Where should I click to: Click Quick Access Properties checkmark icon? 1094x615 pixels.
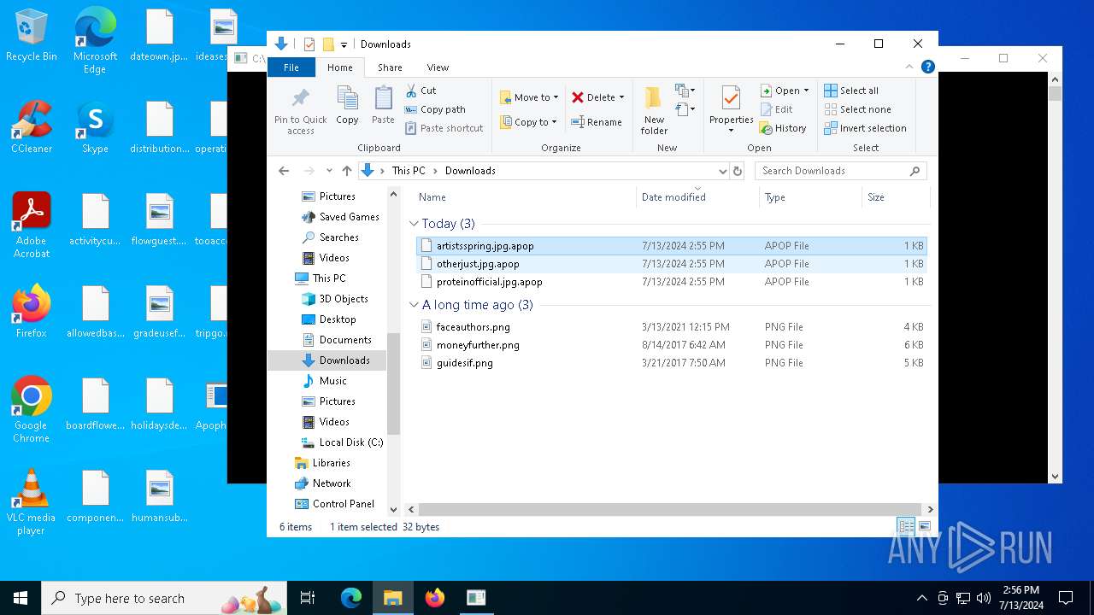pyautogui.click(x=309, y=44)
